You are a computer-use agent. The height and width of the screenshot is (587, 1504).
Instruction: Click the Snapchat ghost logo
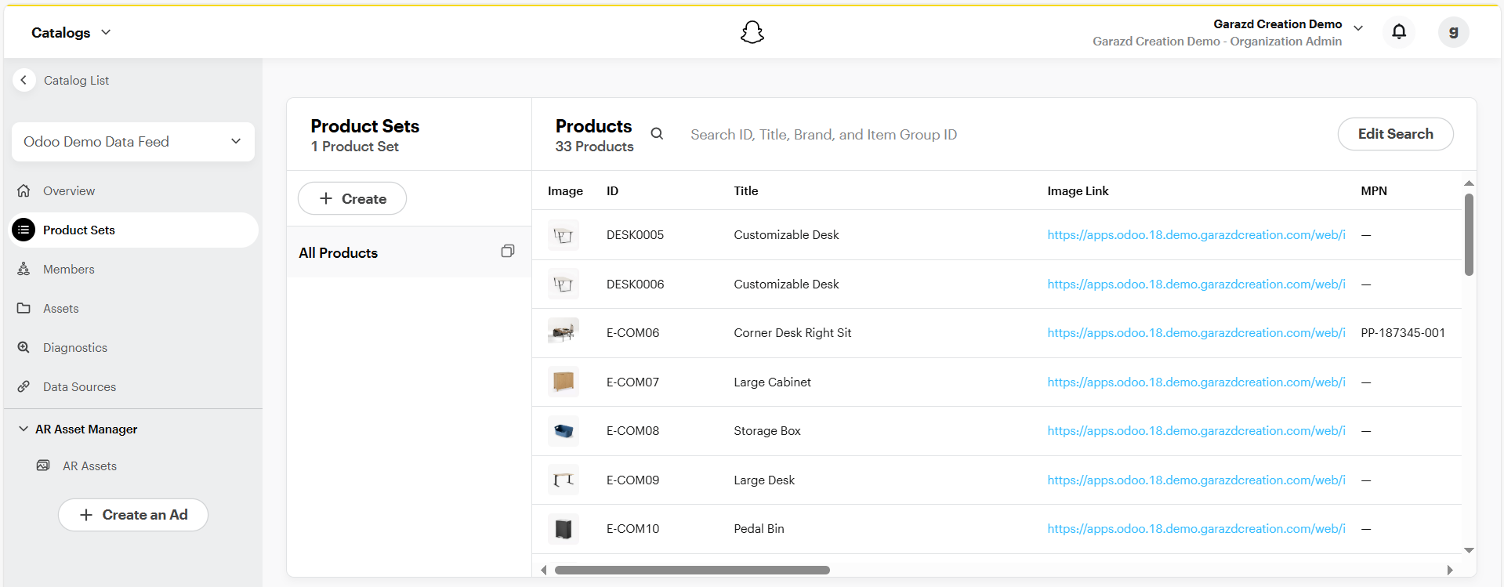pyautogui.click(x=752, y=32)
